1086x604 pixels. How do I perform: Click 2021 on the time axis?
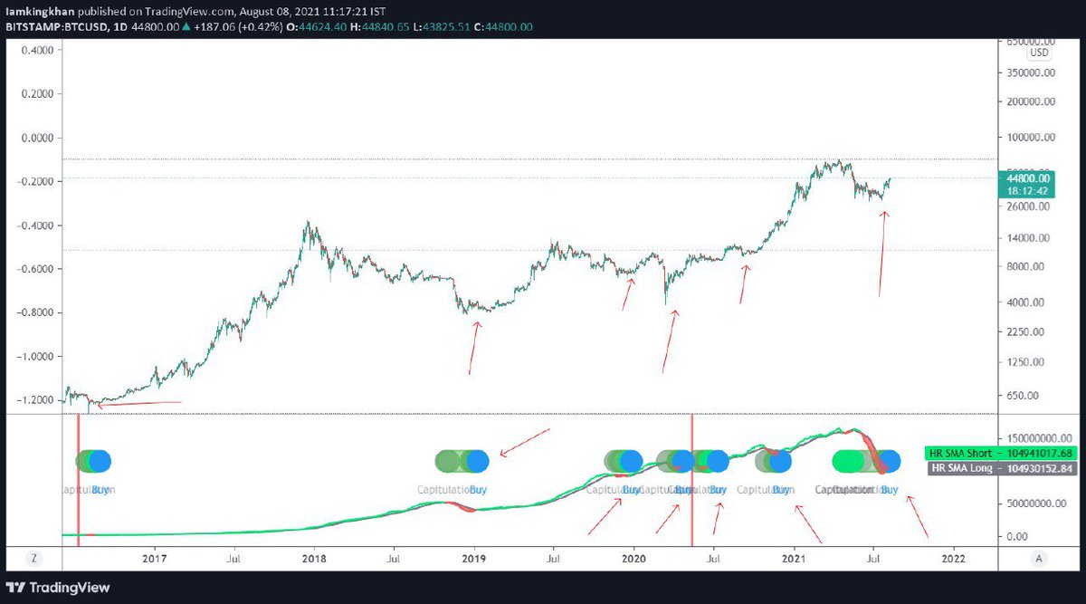pyautogui.click(x=795, y=560)
